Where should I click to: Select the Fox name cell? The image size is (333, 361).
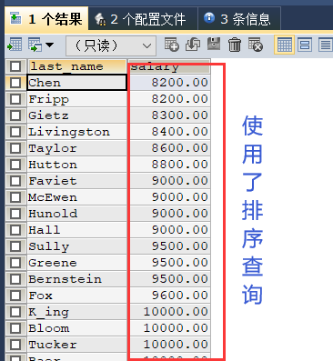(77, 296)
